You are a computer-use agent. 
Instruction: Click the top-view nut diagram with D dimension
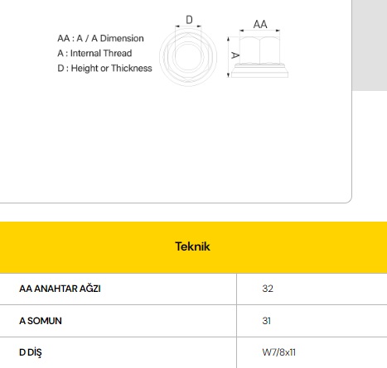(x=188, y=51)
